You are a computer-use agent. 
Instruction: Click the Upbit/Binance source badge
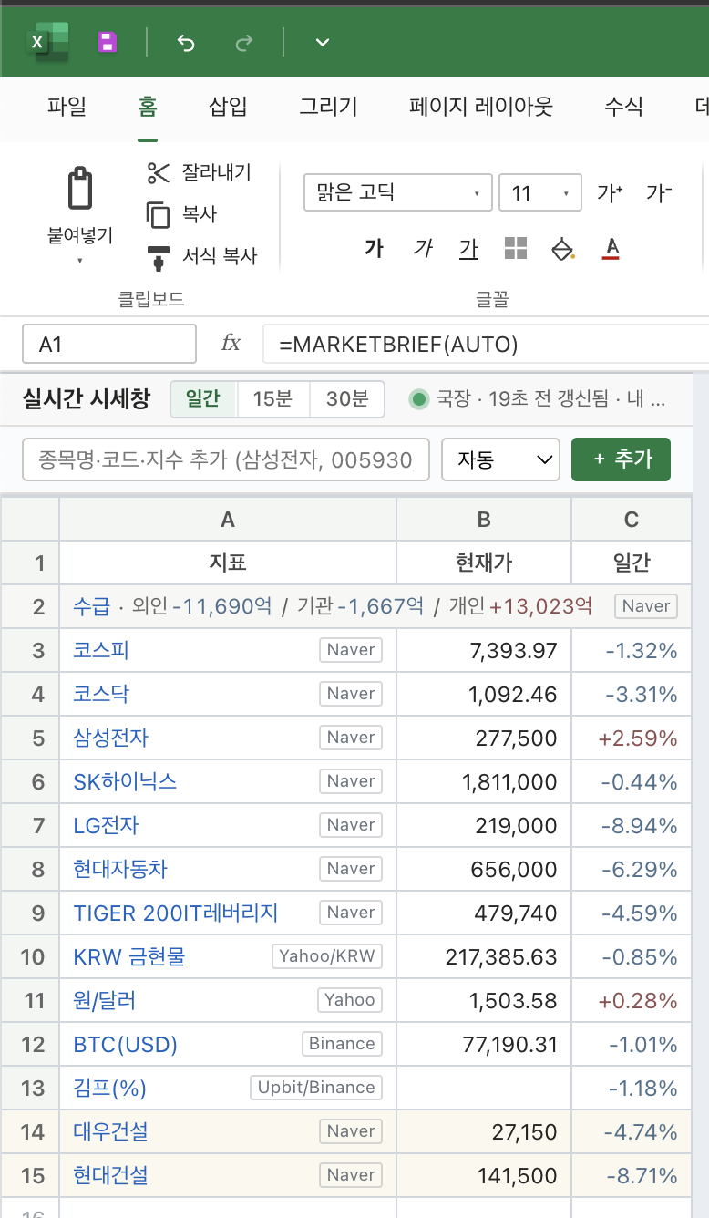(316, 1088)
